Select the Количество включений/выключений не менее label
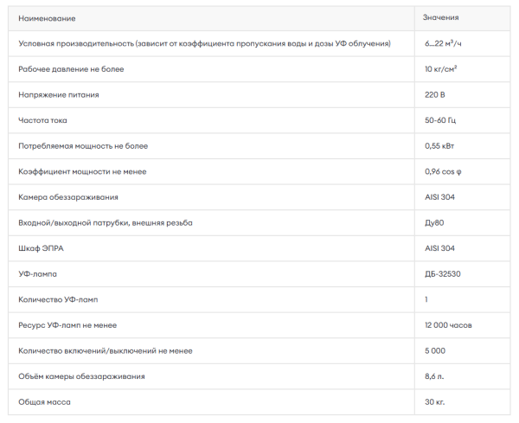This screenshot has height=423, width=519. (x=106, y=351)
